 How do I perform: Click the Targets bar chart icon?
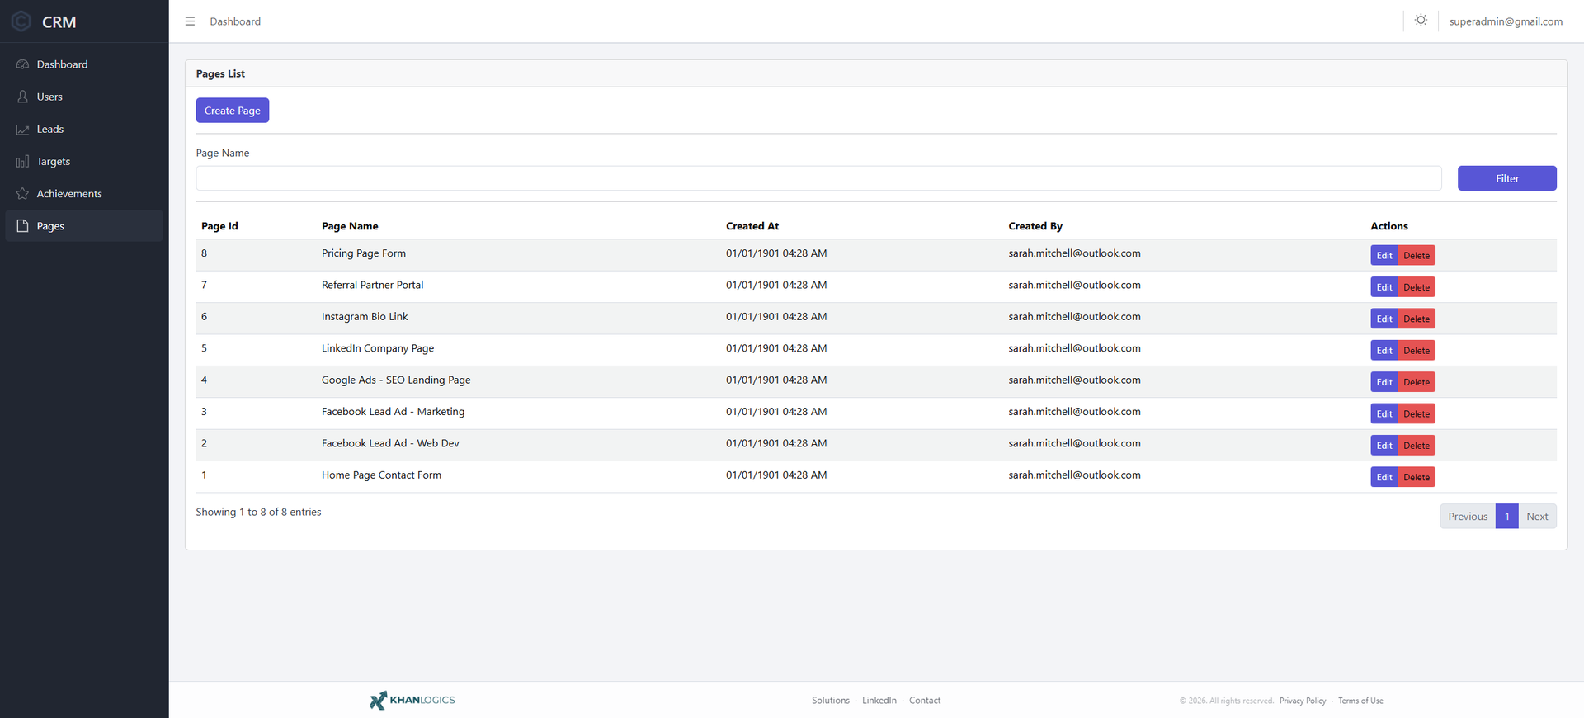click(22, 162)
